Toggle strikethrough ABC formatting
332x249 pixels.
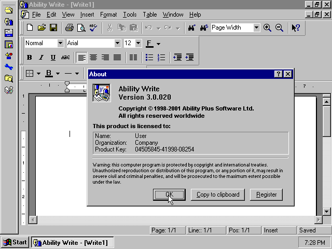[65, 58]
